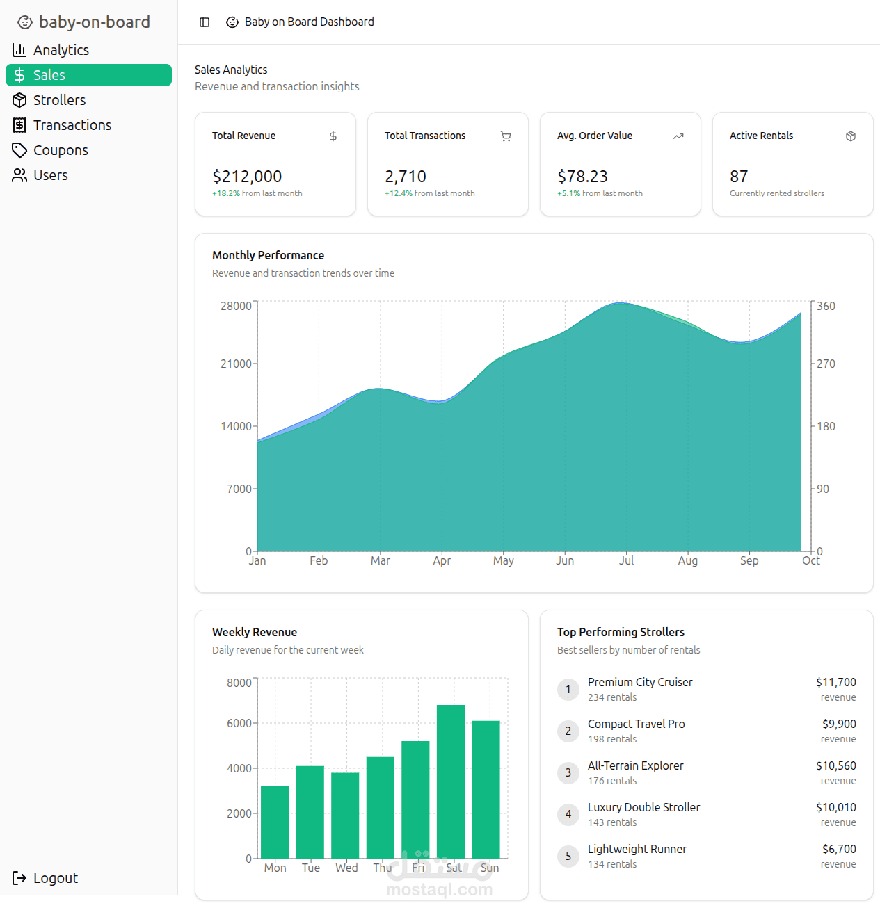Click the Logout link
This screenshot has width=880, height=917.
coord(56,878)
